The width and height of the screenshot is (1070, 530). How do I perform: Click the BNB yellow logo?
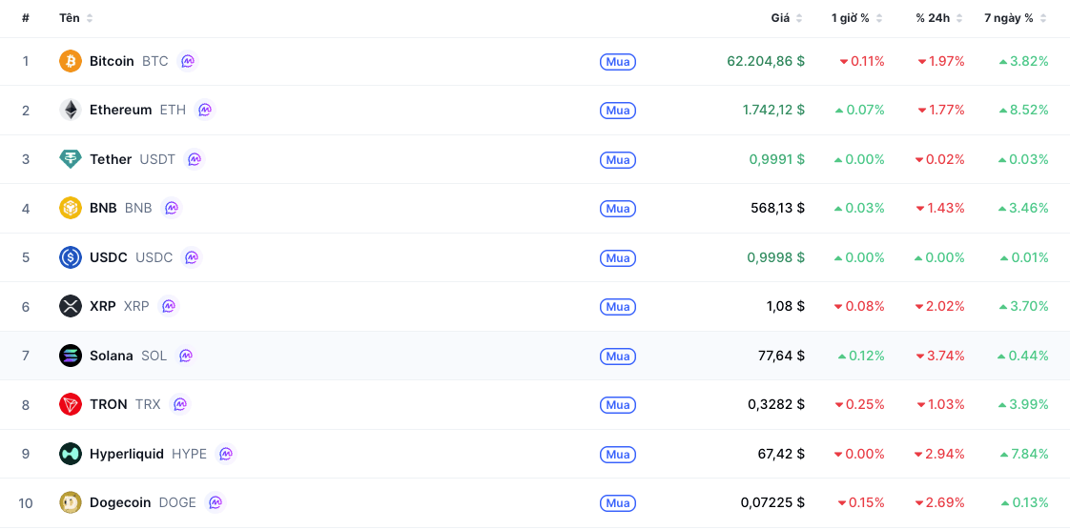(x=71, y=208)
